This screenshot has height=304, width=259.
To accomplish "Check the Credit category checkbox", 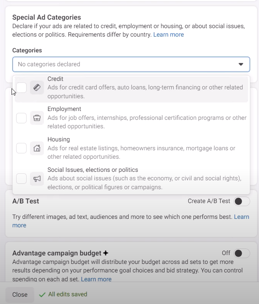I will [22, 87].
